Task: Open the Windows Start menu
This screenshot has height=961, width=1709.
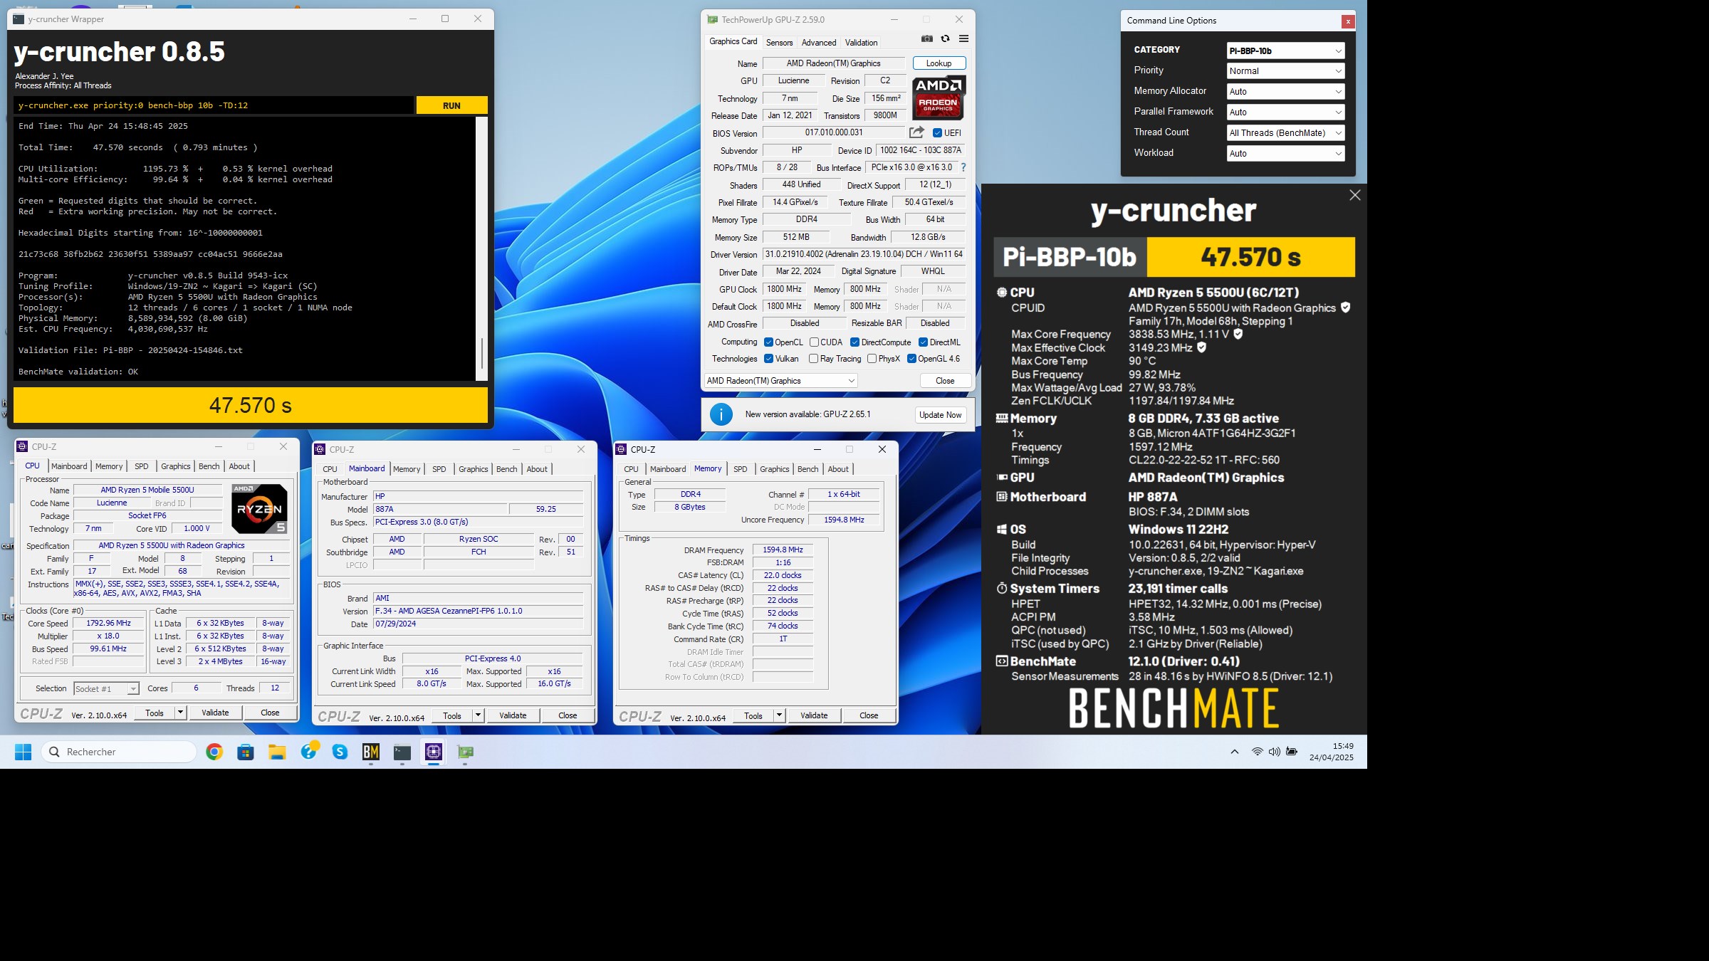Action: point(23,752)
